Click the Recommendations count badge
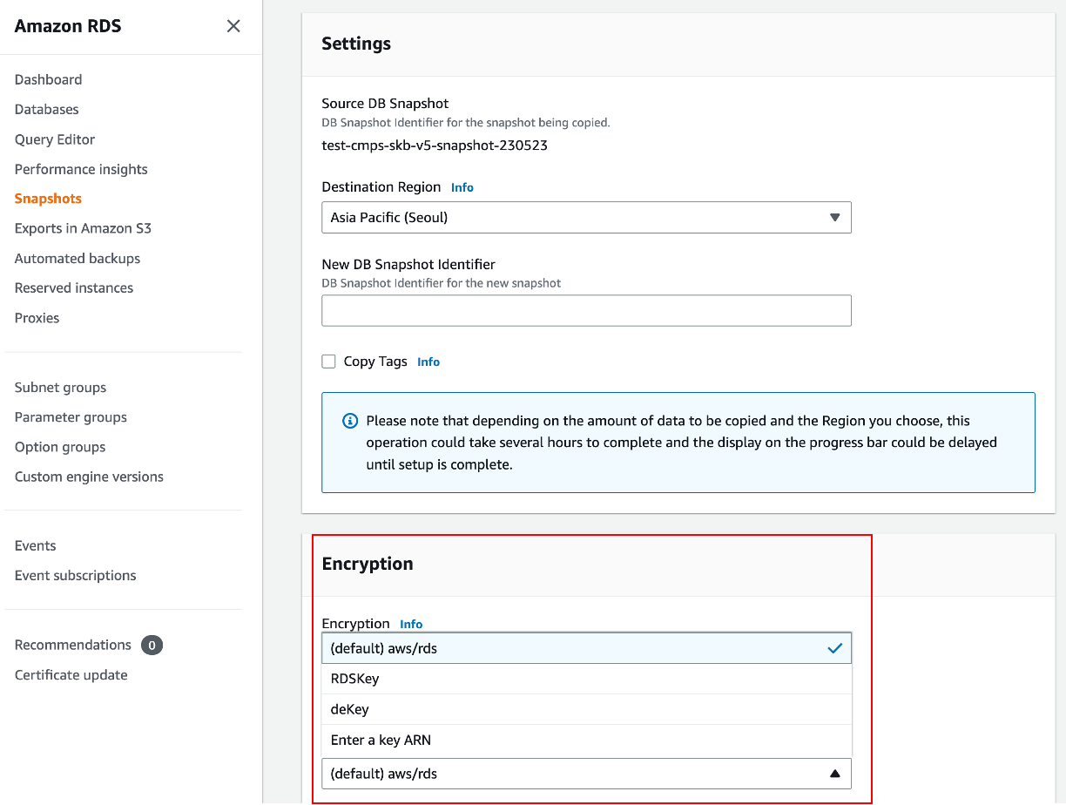Screen dimensions: 1066x805 (152, 646)
